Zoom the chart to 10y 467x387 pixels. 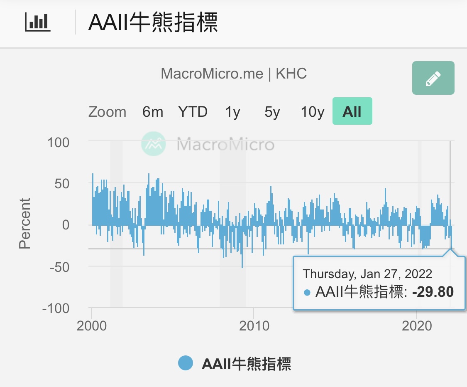[x=312, y=112]
